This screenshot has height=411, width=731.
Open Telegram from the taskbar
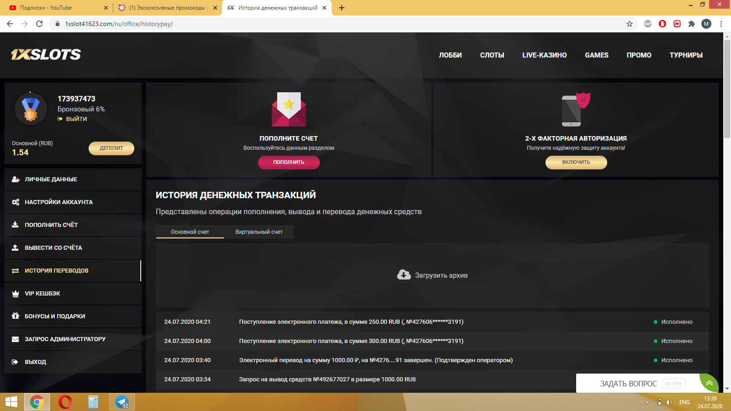pos(122,402)
